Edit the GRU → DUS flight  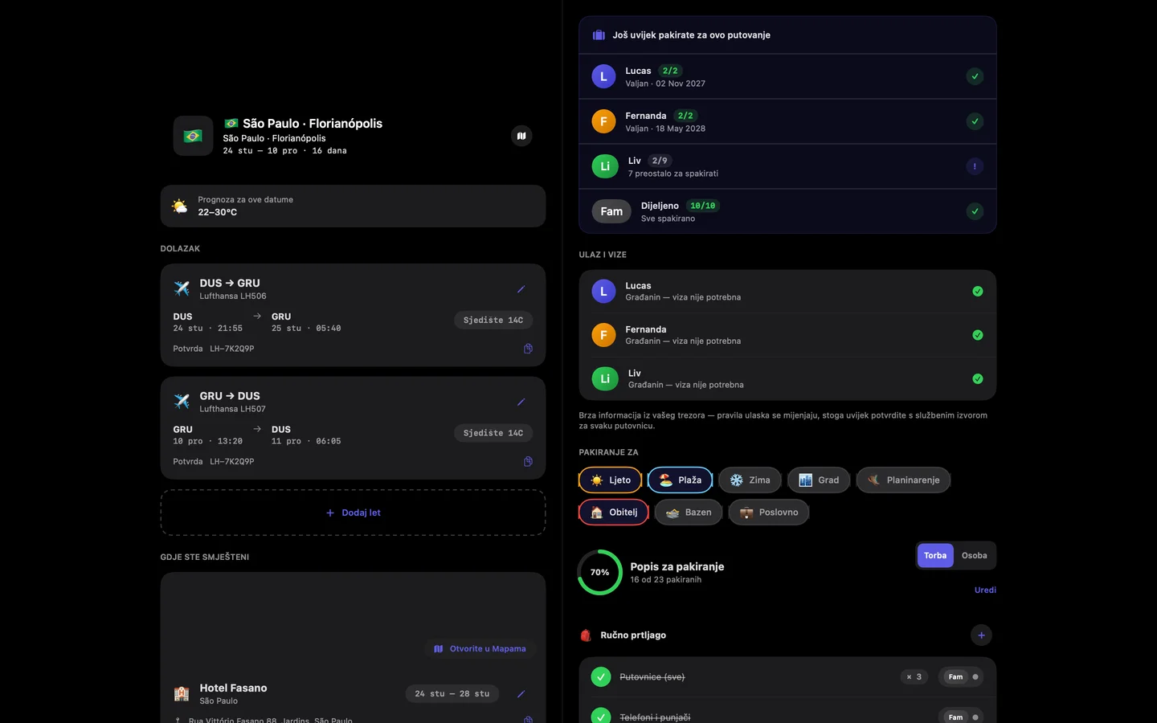click(521, 402)
